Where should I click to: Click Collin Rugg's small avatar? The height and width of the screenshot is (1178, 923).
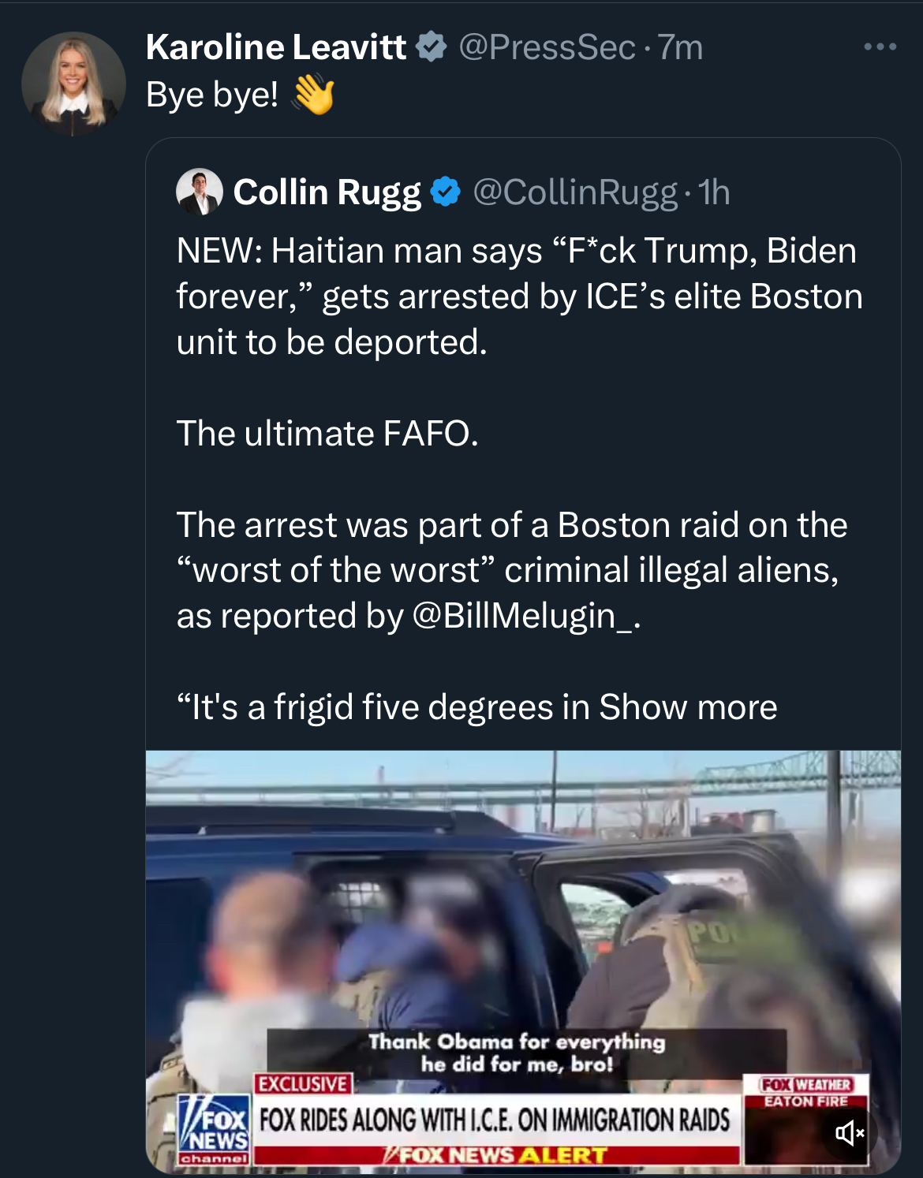pyautogui.click(x=199, y=192)
